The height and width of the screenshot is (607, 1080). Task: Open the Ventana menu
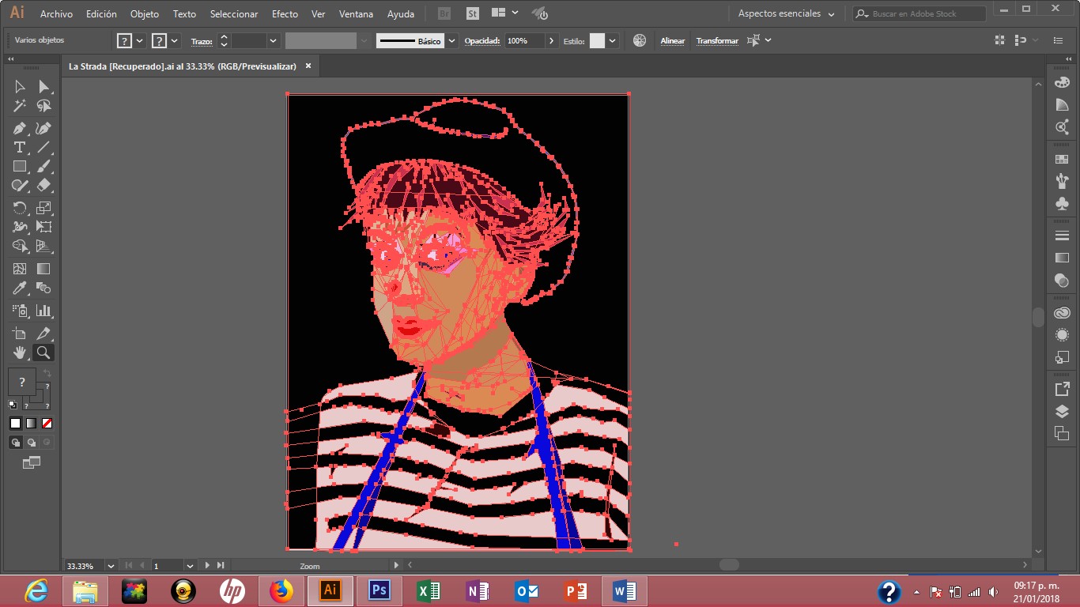[x=357, y=14]
